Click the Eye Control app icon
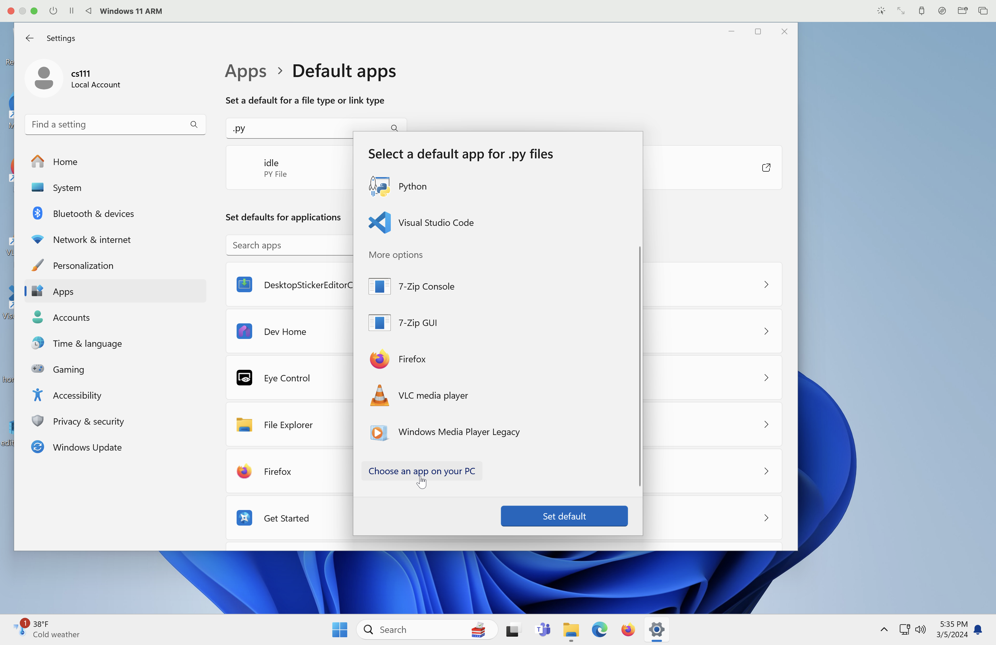The image size is (996, 645). (244, 378)
